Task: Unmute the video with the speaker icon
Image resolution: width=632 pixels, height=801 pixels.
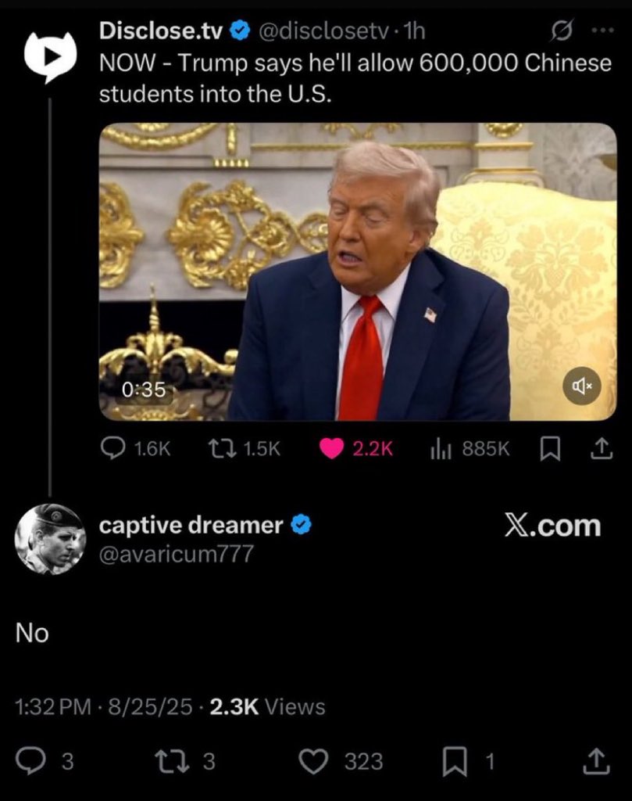Action: pos(581,386)
